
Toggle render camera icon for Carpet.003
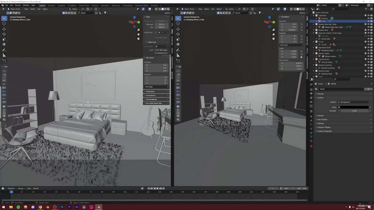tap(372, 39)
